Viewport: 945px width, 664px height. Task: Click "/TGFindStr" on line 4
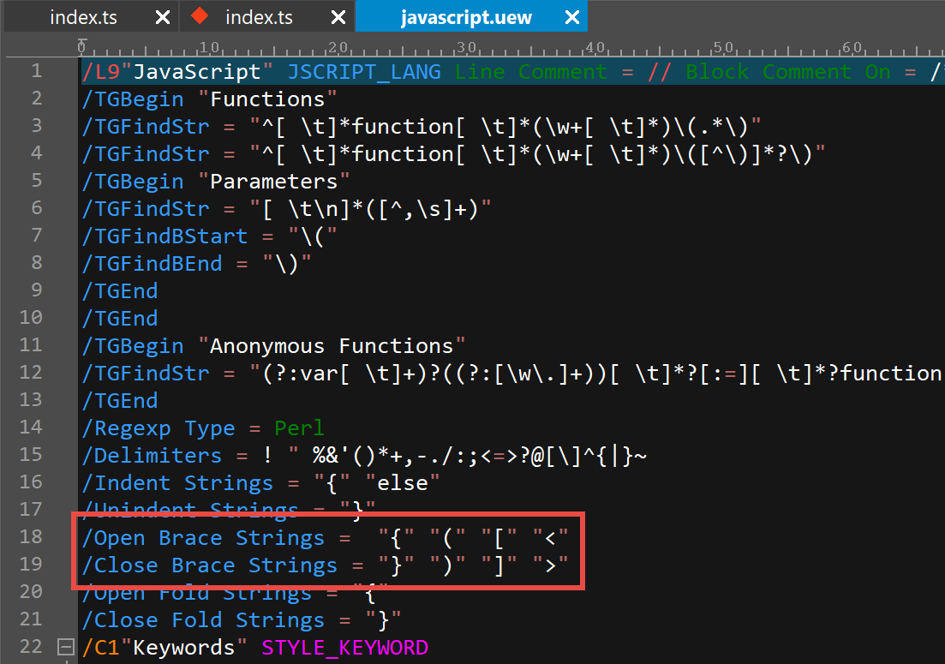(146, 153)
